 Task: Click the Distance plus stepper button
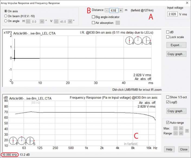pyautogui.click(x=121, y=10)
